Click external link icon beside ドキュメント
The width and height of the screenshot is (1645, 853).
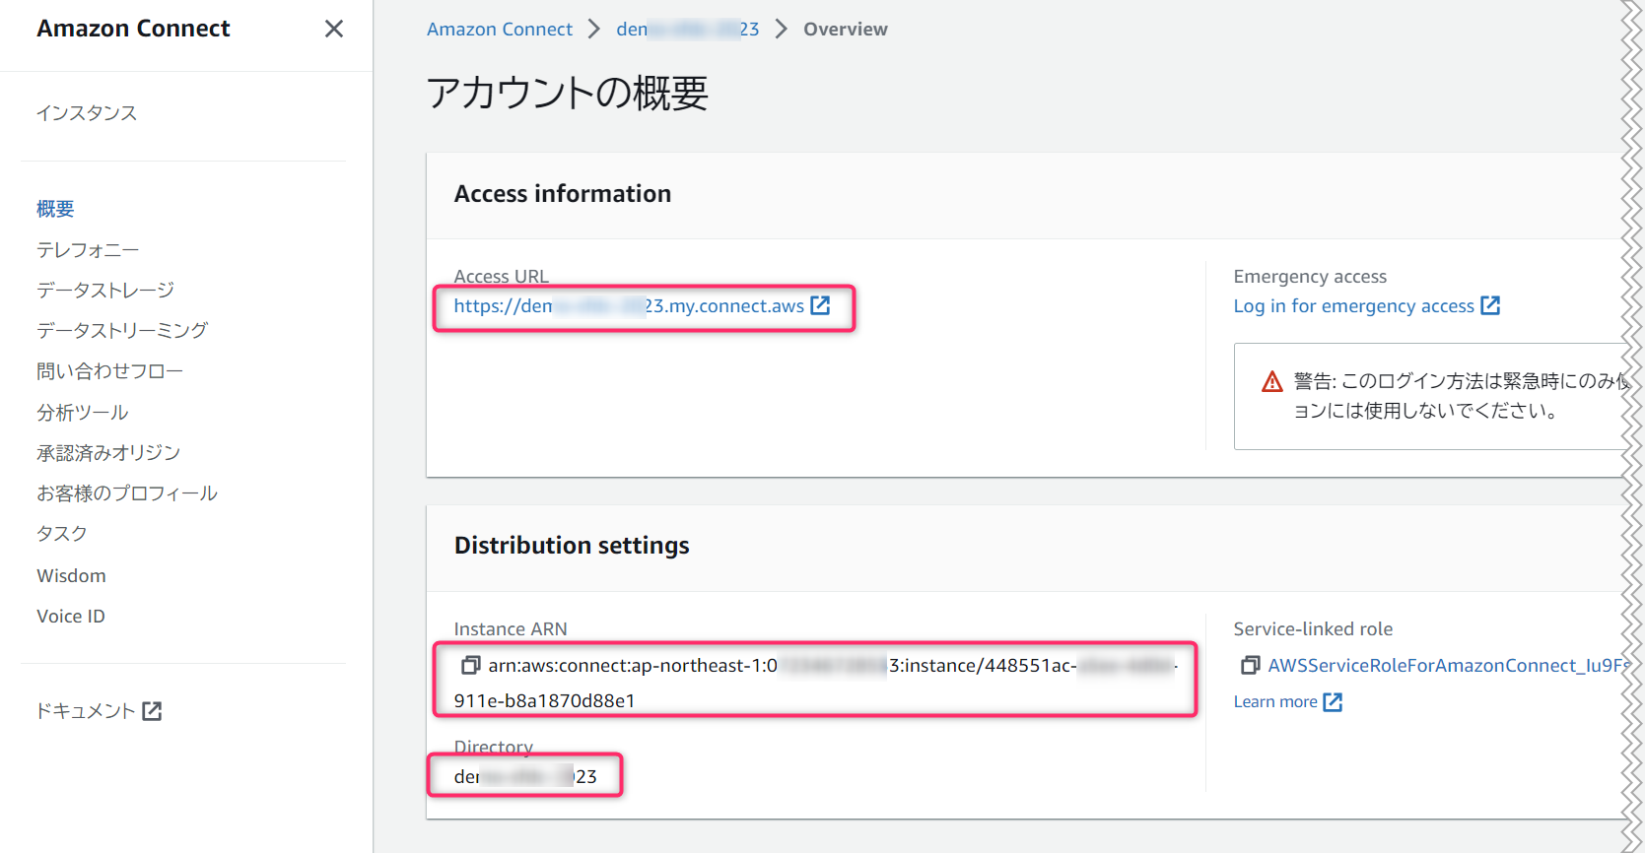point(152,711)
